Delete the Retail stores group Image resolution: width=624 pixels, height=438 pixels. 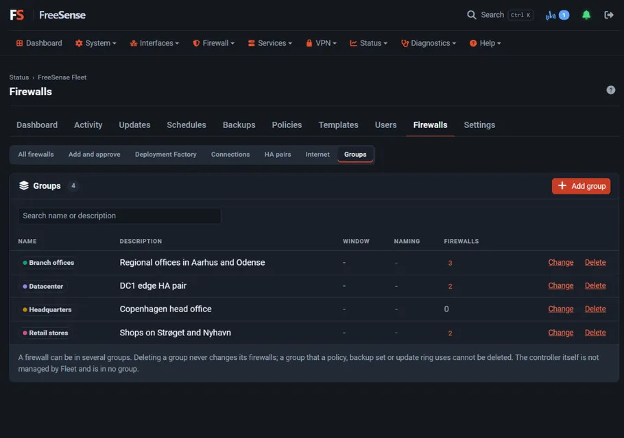(x=595, y=333)
